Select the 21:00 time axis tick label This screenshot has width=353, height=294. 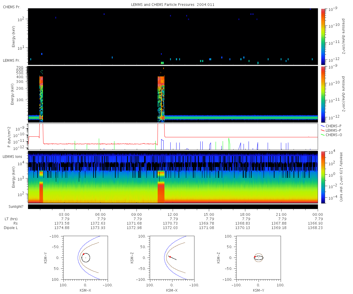point(282,215)
